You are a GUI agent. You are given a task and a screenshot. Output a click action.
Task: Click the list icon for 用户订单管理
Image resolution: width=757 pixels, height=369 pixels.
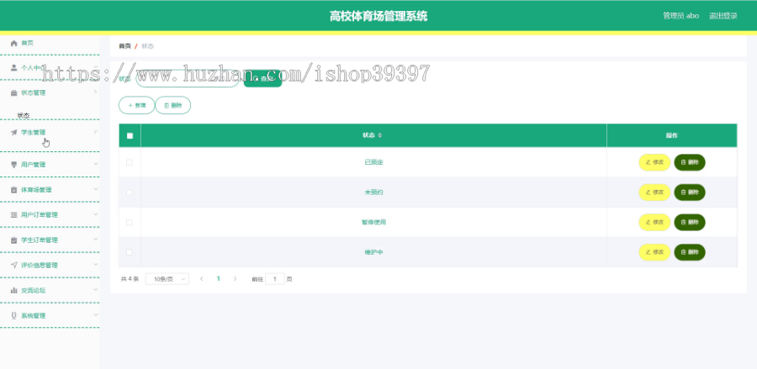coord(14,214)
